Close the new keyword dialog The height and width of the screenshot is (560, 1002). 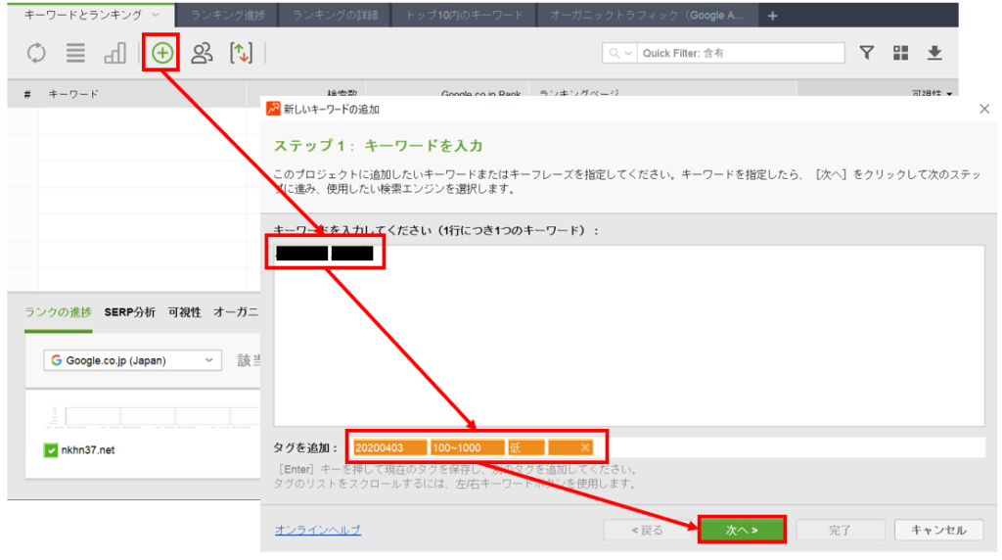(x=984, y=109)
